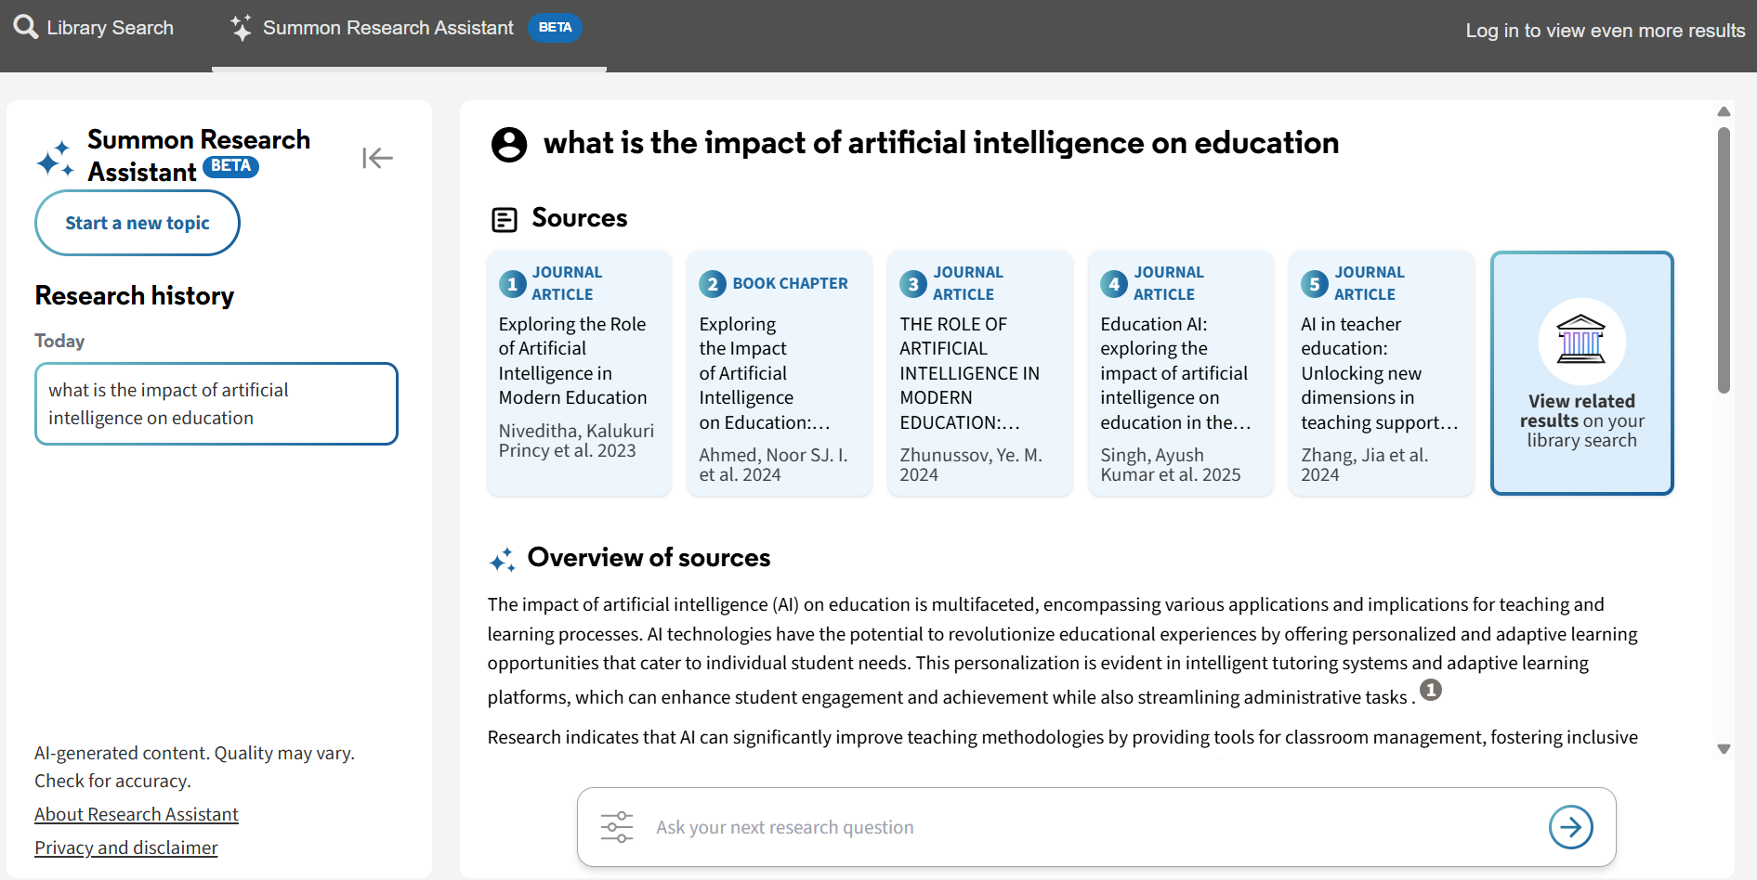Start a new topic
This screenshot has width=1757, height=880.
(x=138, y=223)
